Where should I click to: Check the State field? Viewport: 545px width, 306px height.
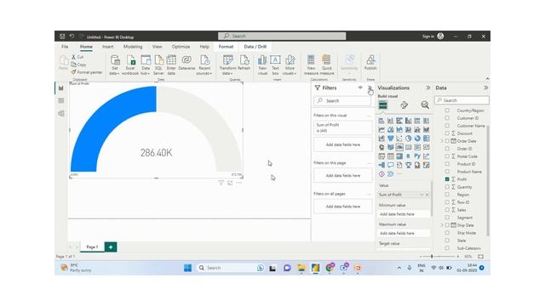[447, 240]
